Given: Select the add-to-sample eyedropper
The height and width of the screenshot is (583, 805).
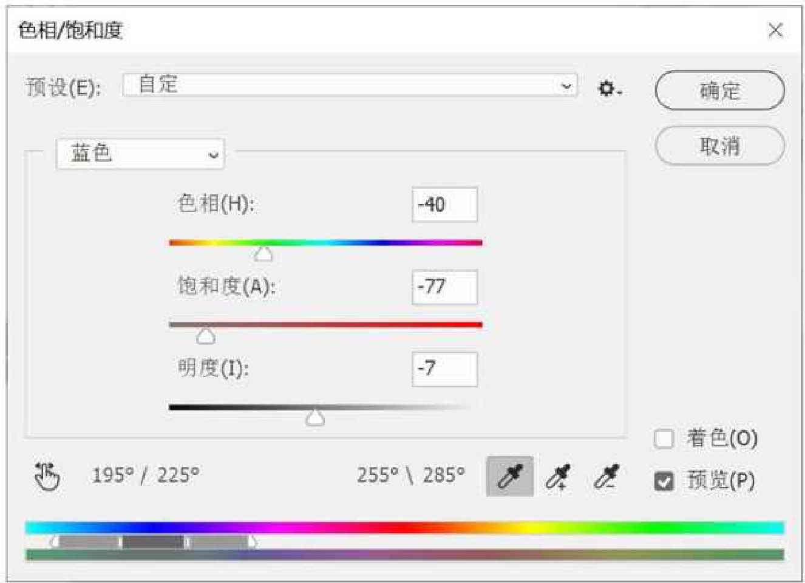Looking at the screenshot, I should pos(558,477).
